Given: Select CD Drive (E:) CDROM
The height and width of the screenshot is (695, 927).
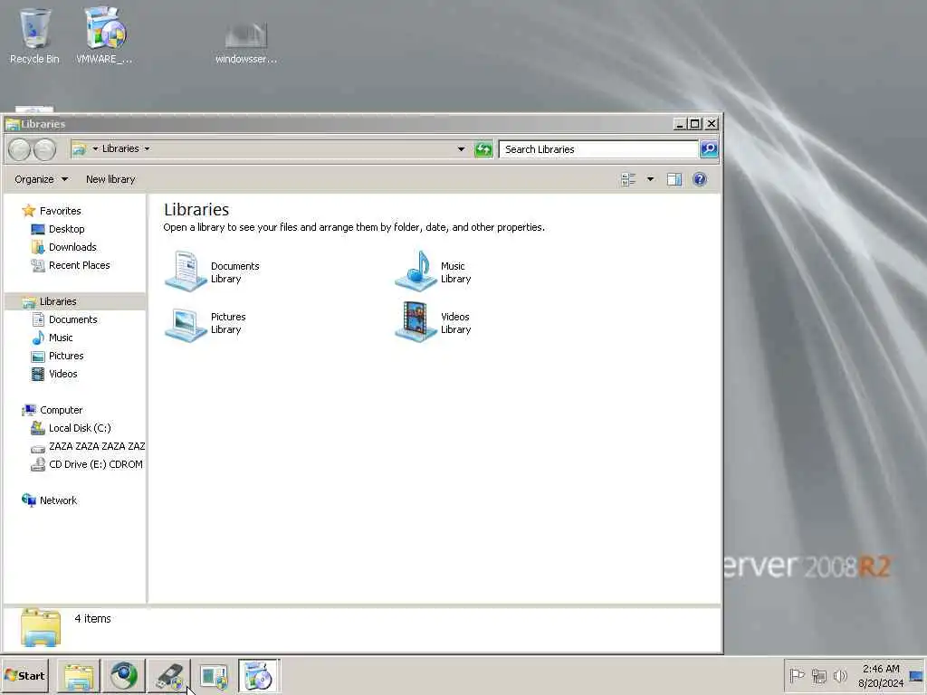Looking at the screenshot, I should click(88, 464).
